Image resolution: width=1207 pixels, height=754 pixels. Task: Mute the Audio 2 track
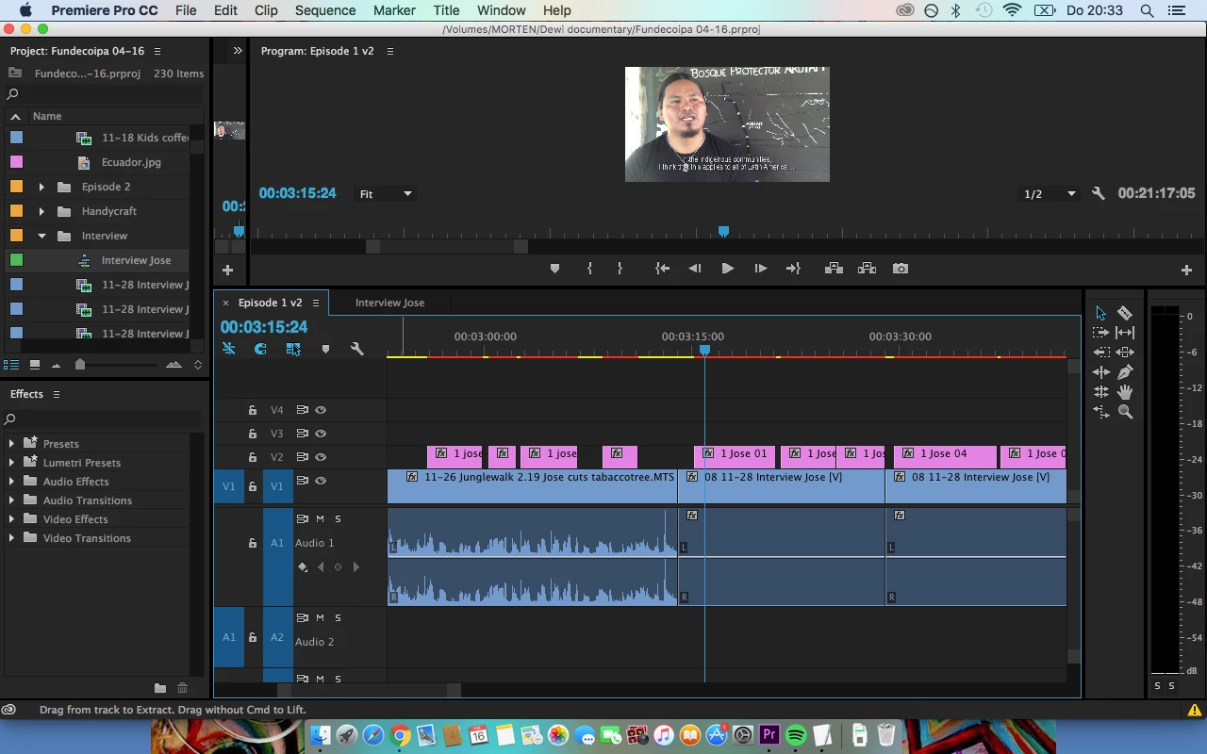coord(320,618)
